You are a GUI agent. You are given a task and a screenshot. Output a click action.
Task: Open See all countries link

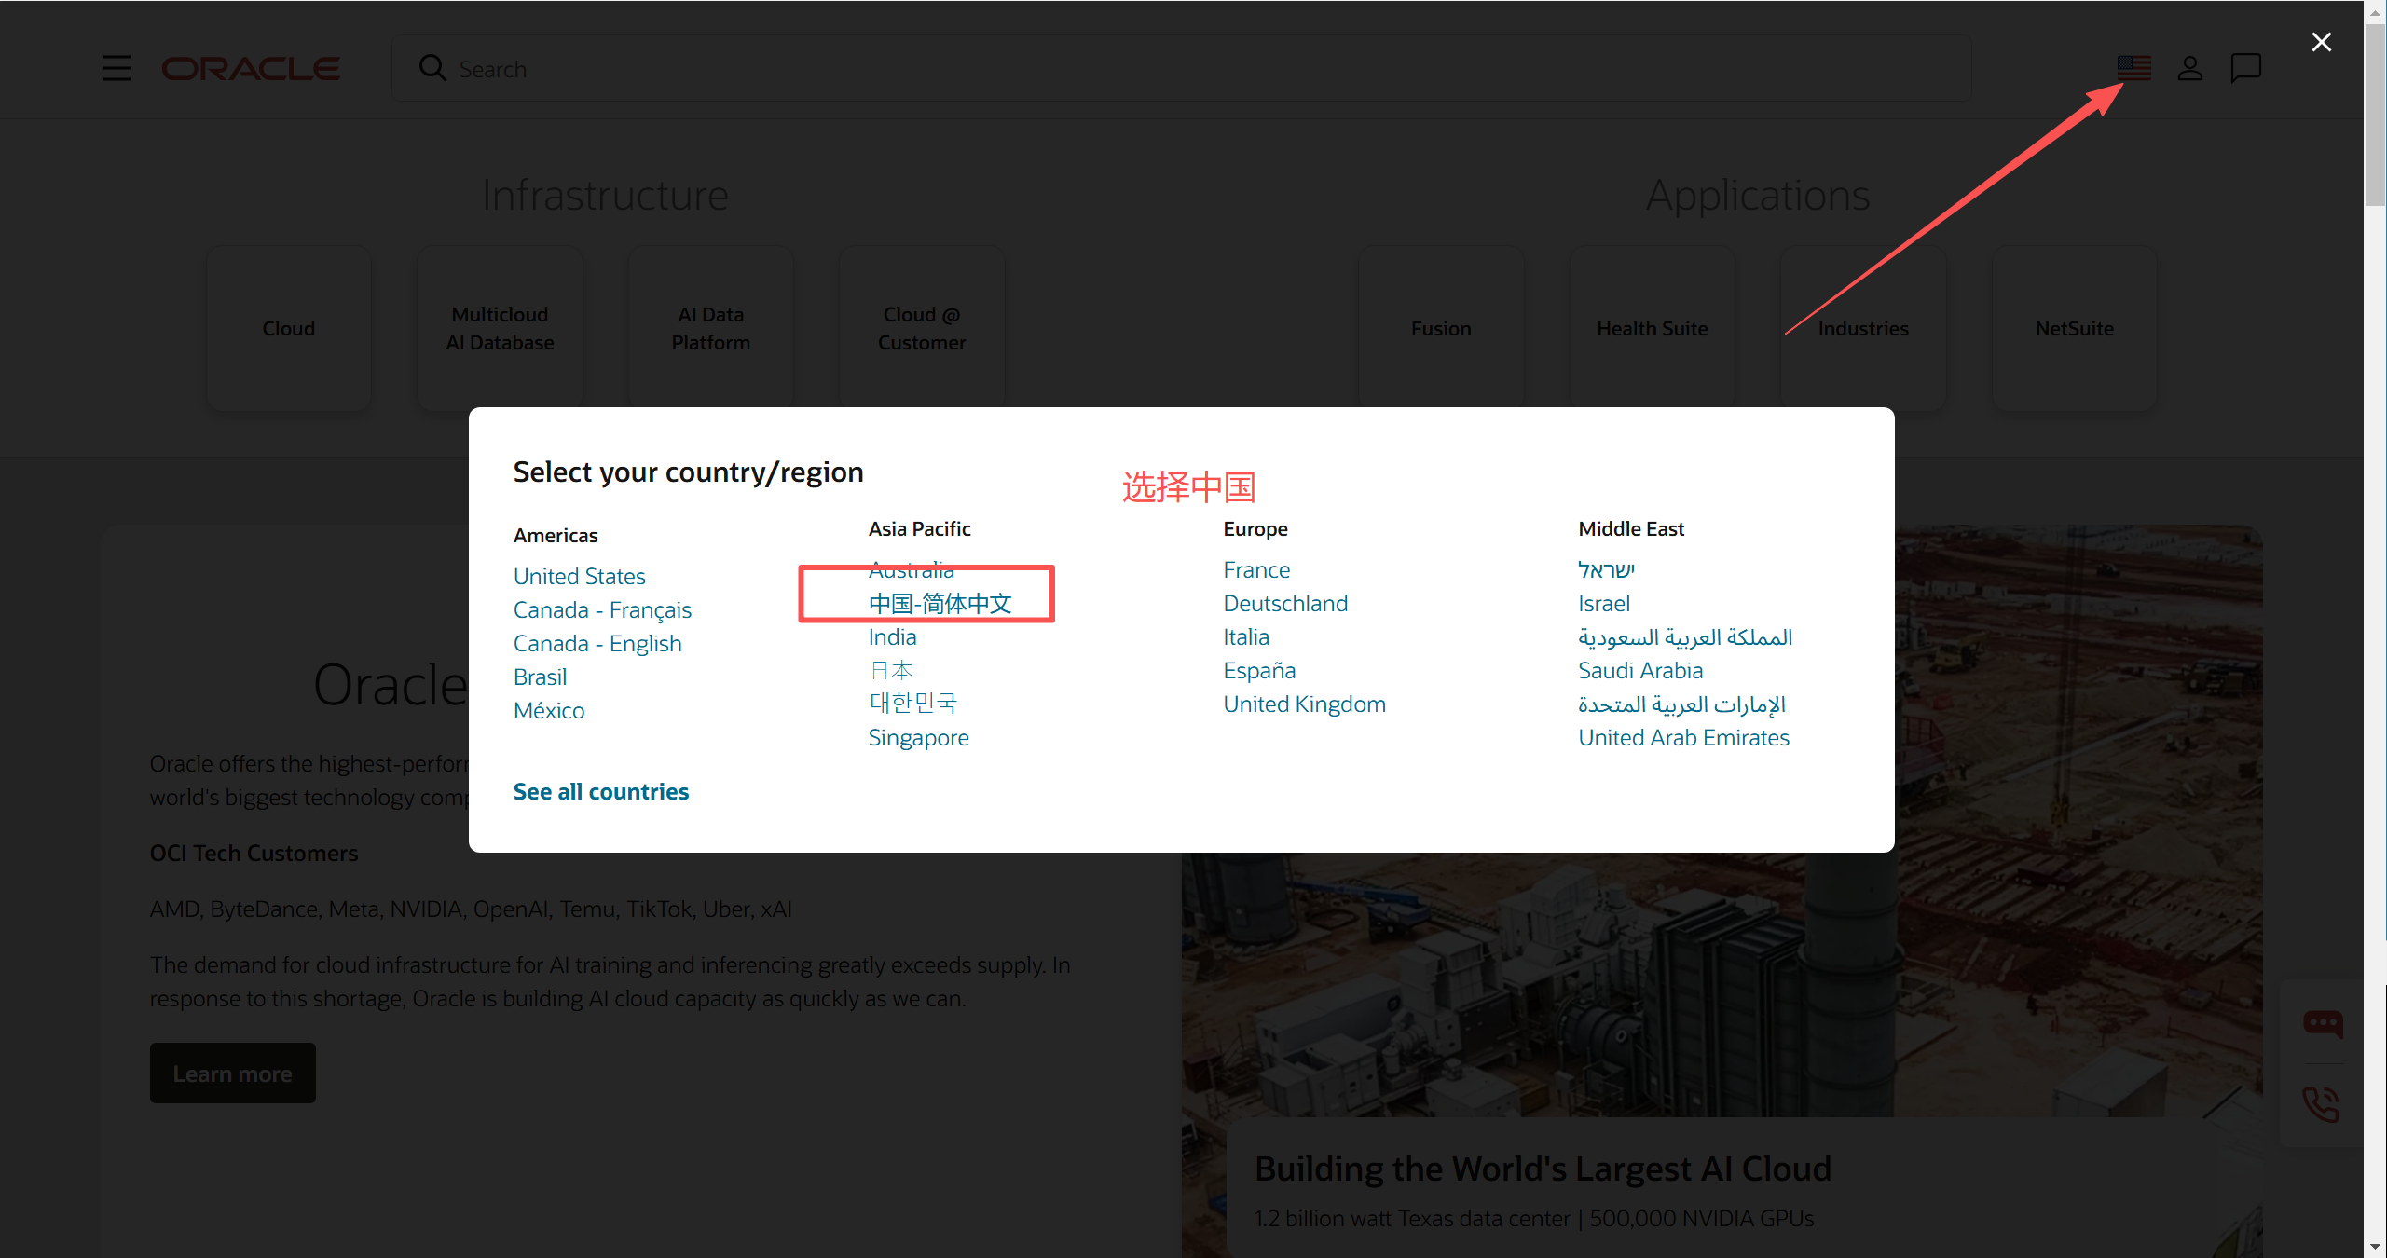tap(600, 791)
